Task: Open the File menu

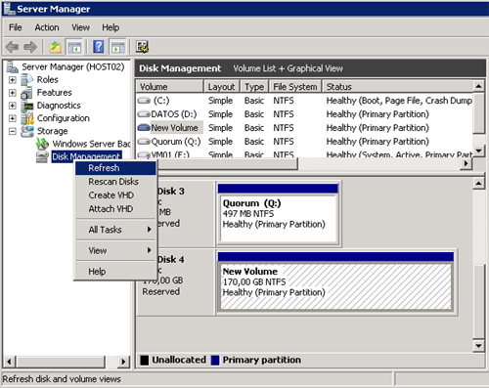Action: (16, 27)
